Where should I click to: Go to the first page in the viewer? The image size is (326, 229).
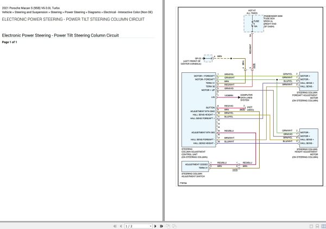click(115, 226)
